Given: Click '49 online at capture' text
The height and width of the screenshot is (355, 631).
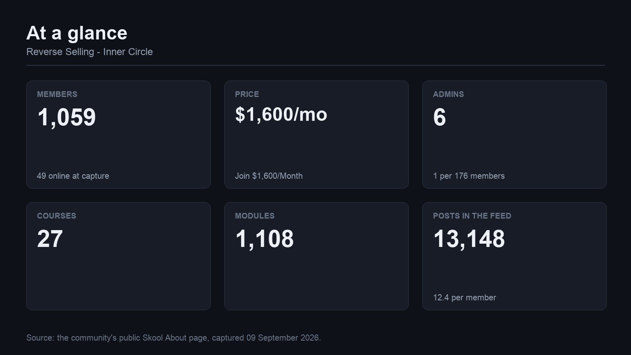Looking at the screenshot, I should click(73, 176).
